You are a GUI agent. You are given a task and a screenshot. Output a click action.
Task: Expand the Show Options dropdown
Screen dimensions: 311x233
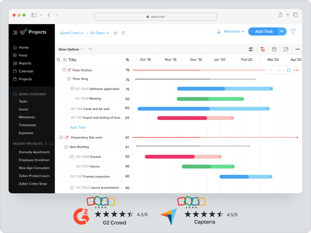71,49
